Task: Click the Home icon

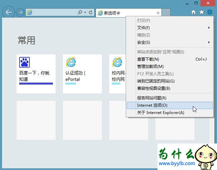Action: coord(194,12)
